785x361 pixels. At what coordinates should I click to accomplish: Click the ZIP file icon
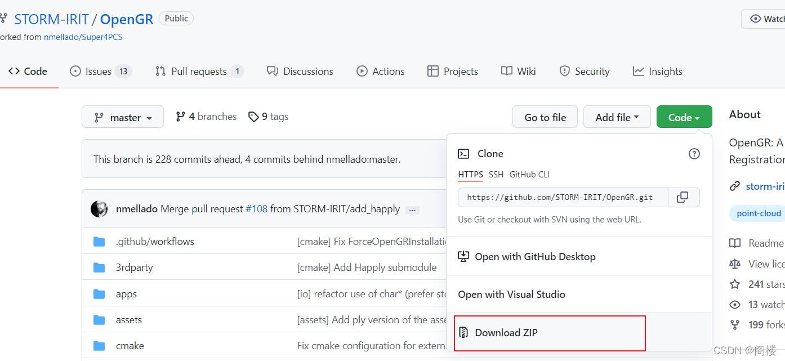[x=463, y=332]
